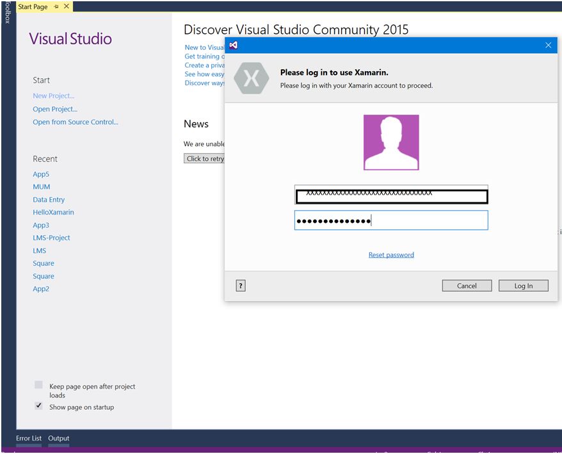Click the Log In button

(x=524, y=286)
